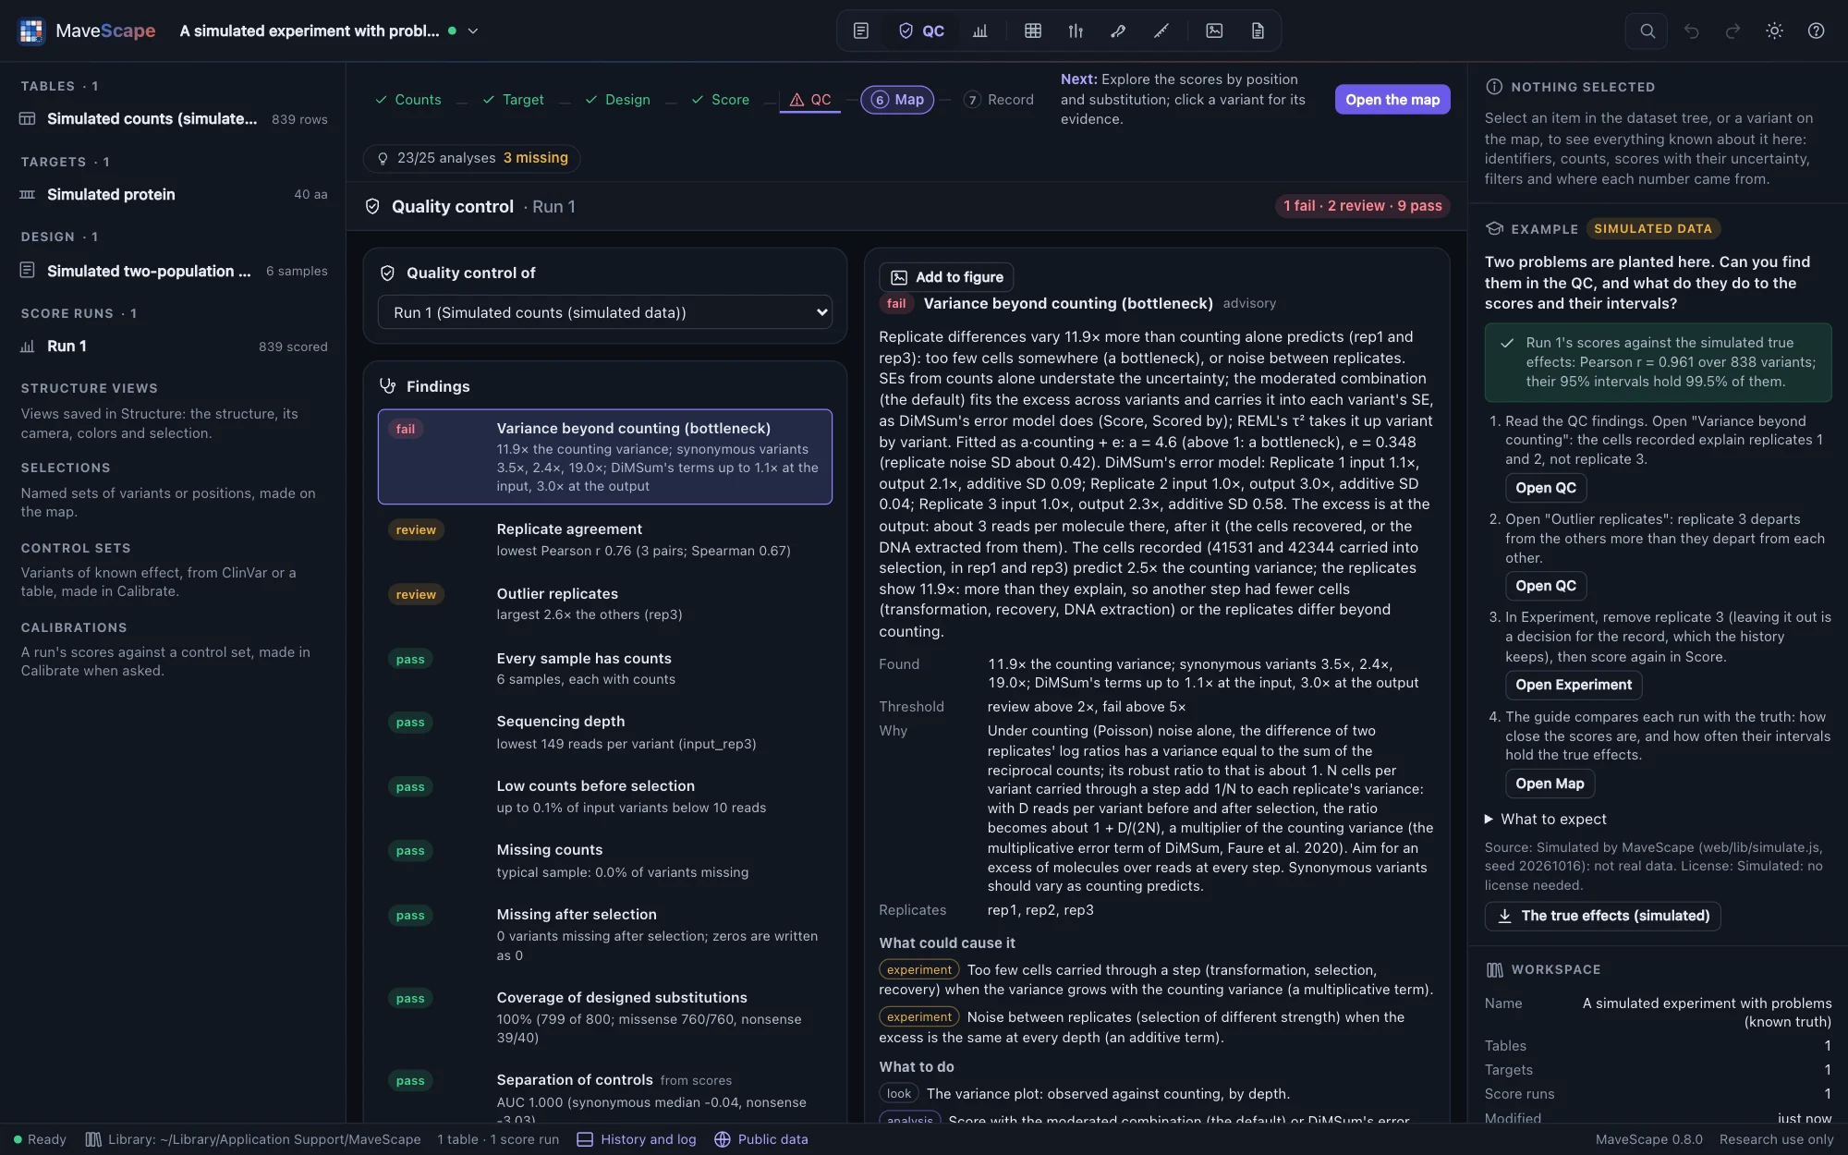Open the structure view toolbar icon

[1118, 30]
